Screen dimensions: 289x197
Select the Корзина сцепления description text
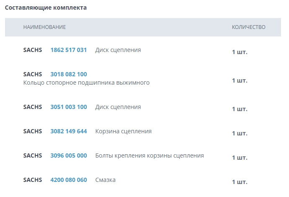tap(124, 131)
